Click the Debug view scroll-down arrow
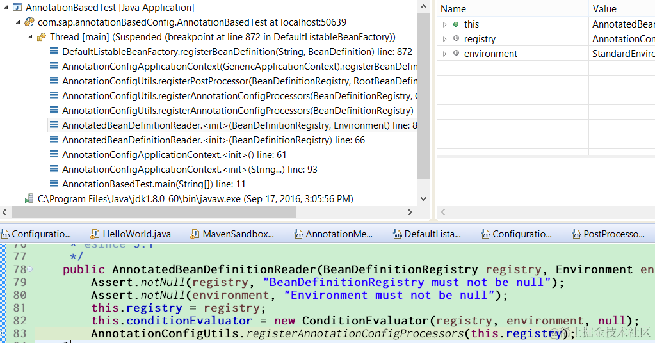Image resolution: width=655 pixels, height=343 pixels. 423,198
